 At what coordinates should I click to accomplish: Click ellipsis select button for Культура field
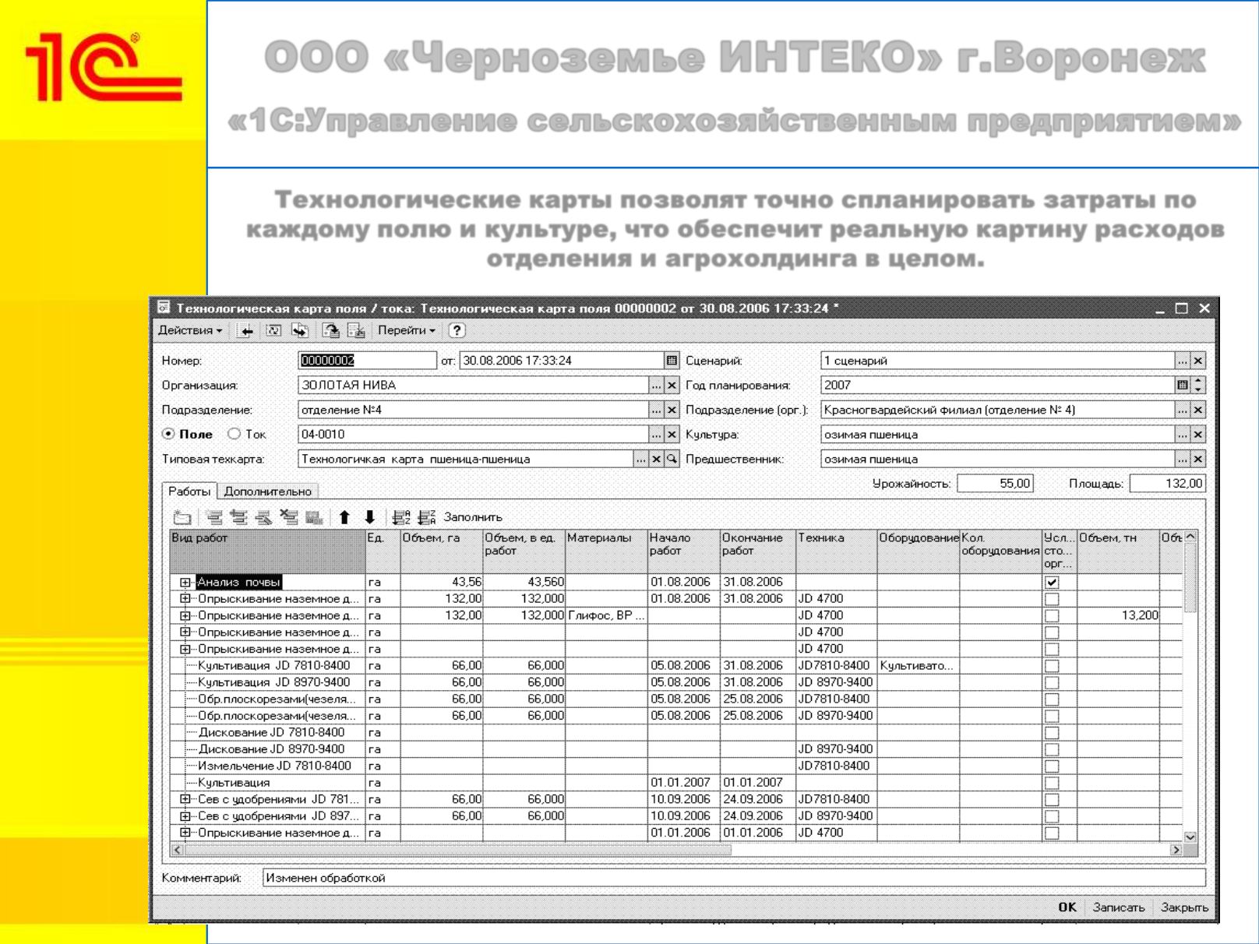click(1183, 435)
